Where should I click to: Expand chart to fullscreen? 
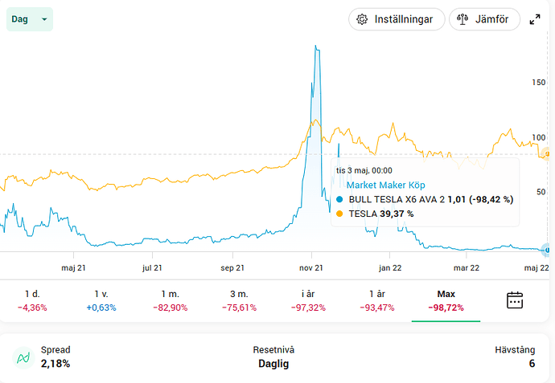coord(535,19)
